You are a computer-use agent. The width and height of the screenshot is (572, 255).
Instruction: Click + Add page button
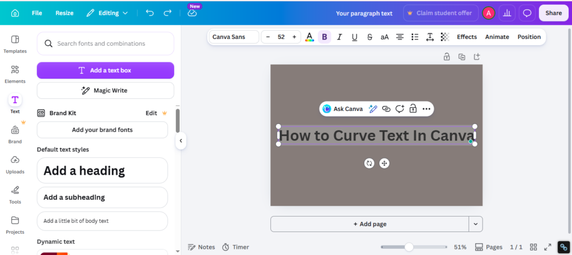click(x=370, y=224)
